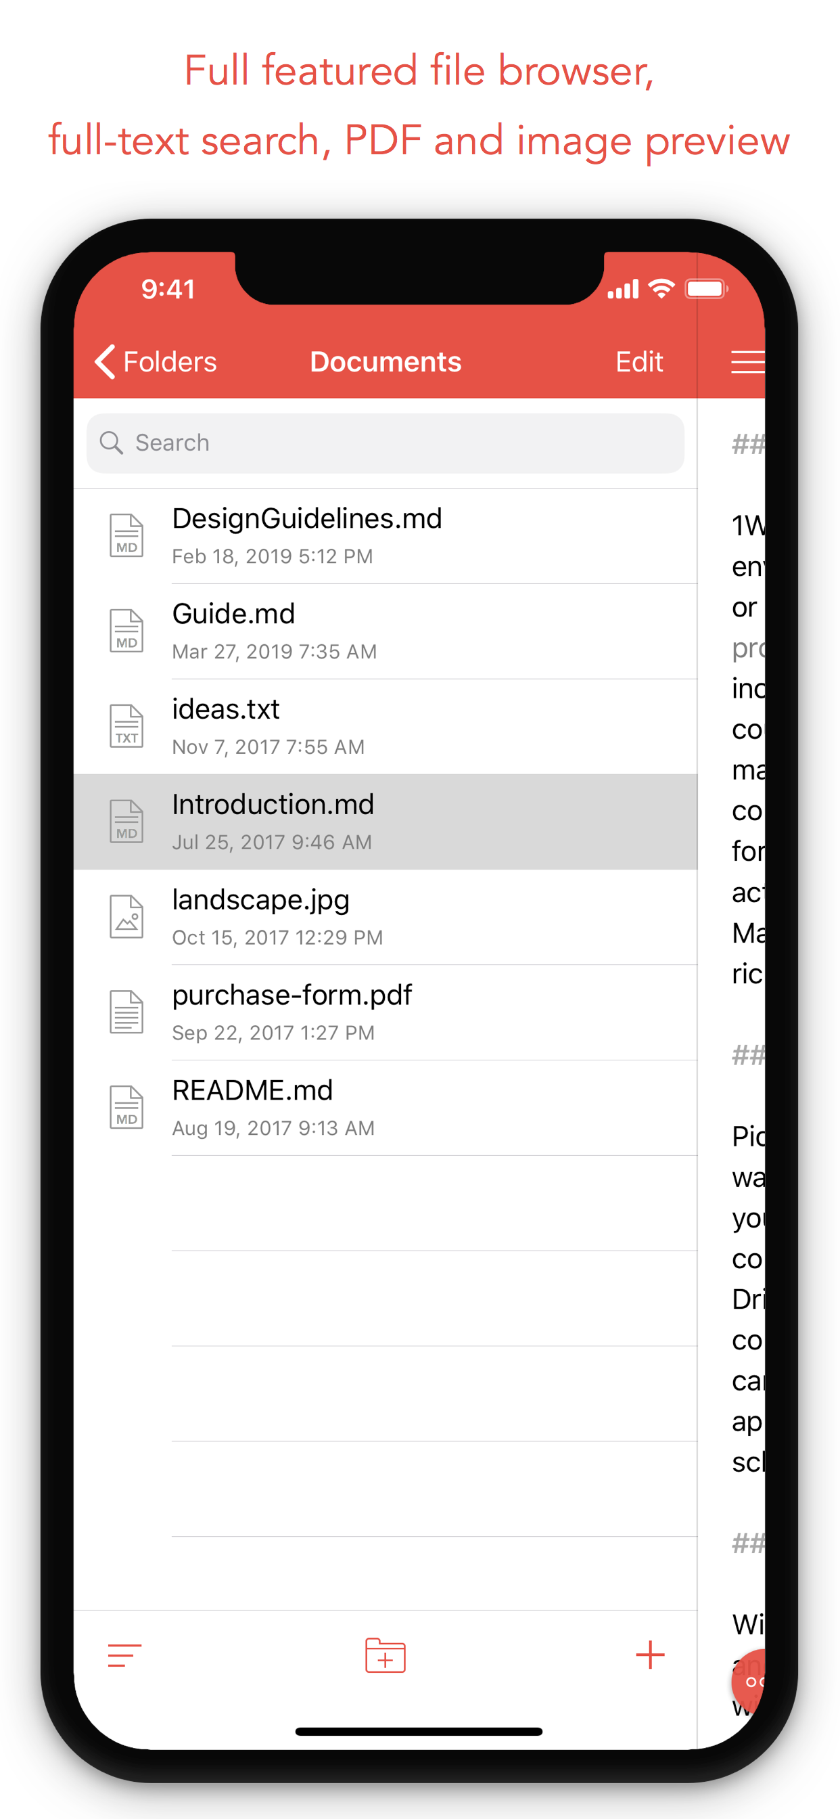Add a new file with plus icon
Screen dimensions: 840x1819
649,1655
